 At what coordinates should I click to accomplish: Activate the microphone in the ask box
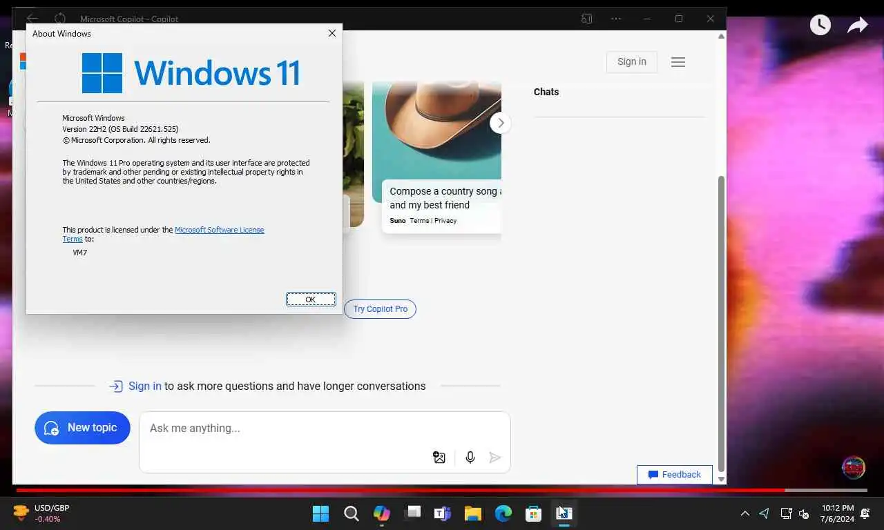(470, 457)
